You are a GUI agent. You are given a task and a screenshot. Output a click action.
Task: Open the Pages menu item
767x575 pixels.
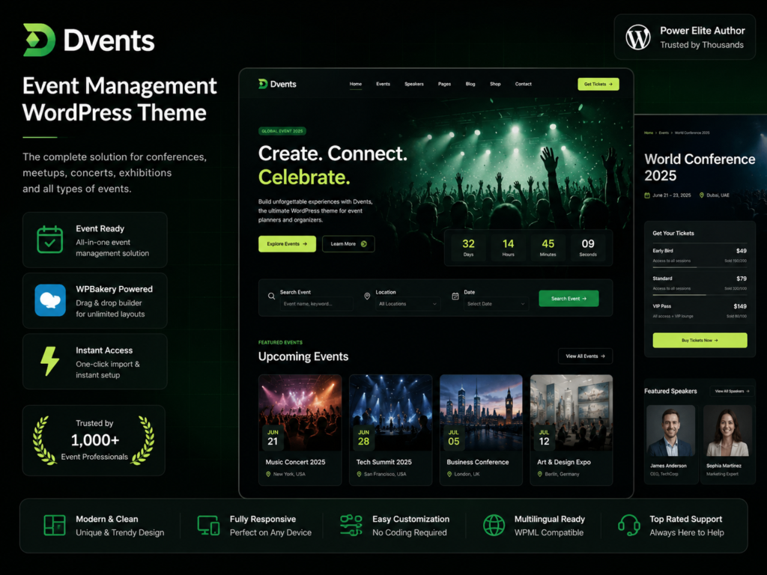tap(444, 84)
